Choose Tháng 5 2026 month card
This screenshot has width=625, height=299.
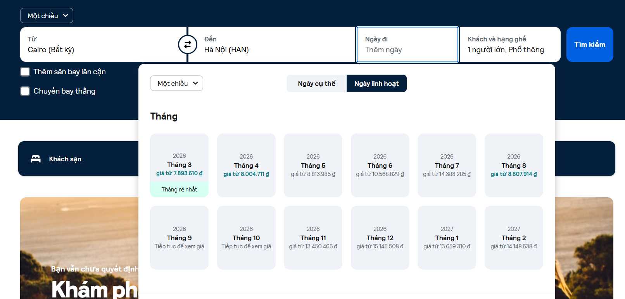pos(313,165)
